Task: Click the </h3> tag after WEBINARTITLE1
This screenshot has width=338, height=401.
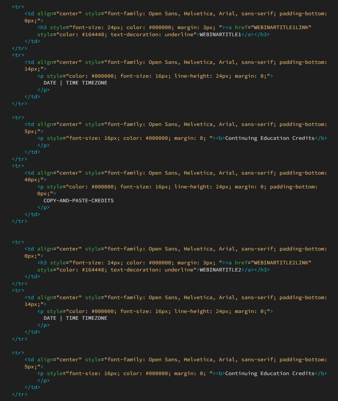Action: (x=262, y=34)
